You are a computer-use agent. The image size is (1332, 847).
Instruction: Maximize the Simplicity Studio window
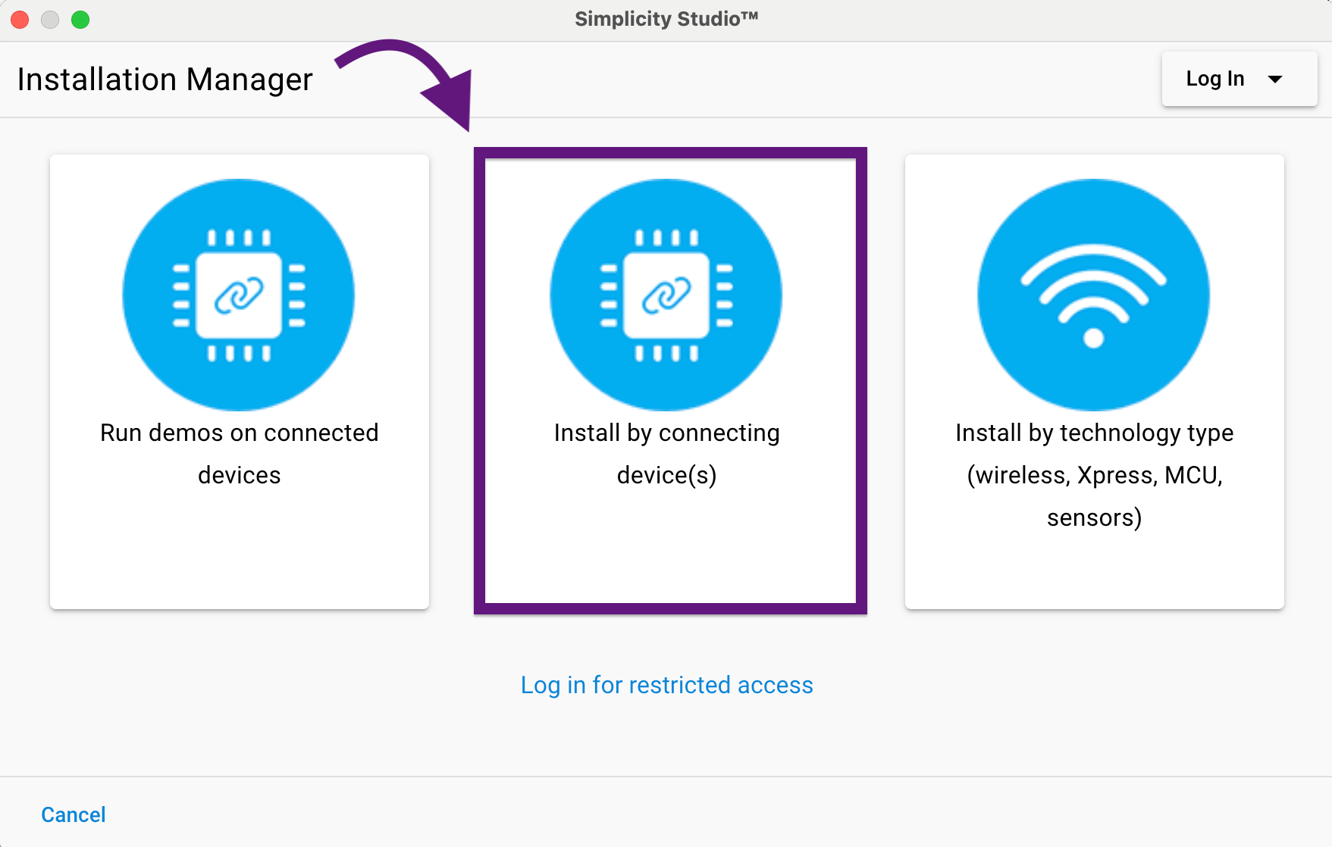click(80, 20)
